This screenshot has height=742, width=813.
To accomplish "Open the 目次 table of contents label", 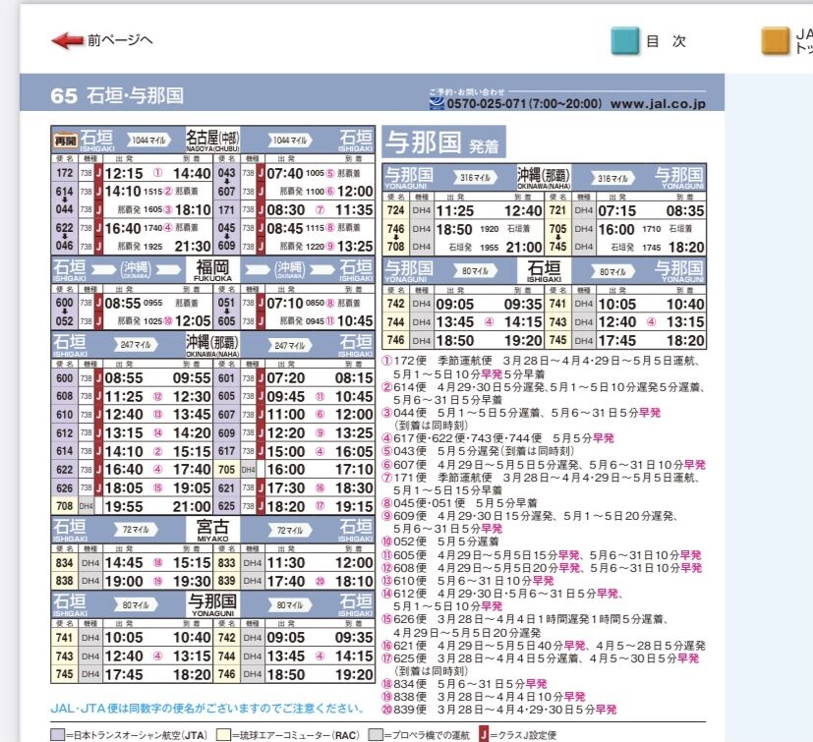I will 667,41.
